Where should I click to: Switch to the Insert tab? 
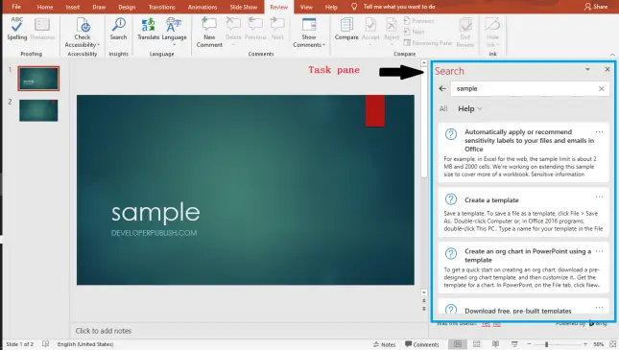point(73,7)
